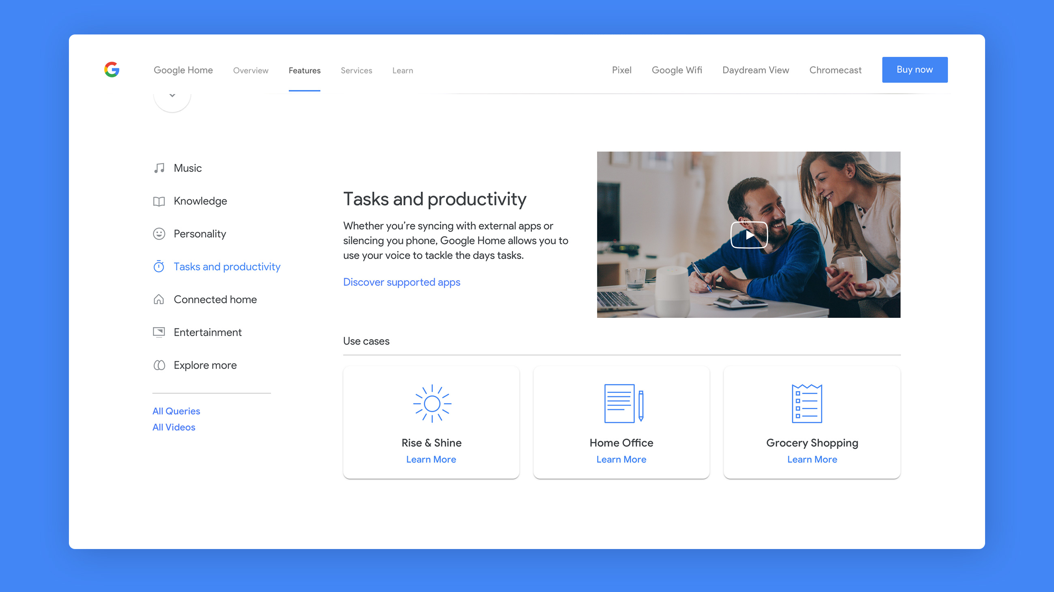Image resolution: width=1054 pixels, height=592 pixels.
Task: Click the Rise & Shine use case icon
Action: coord(431,402)
